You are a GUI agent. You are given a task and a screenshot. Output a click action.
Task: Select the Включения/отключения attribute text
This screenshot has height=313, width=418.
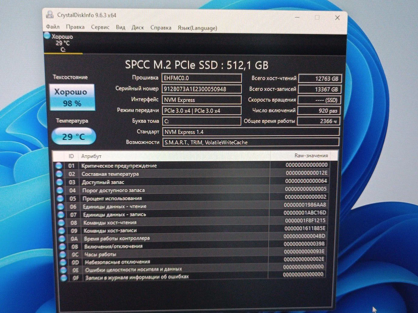113,246
